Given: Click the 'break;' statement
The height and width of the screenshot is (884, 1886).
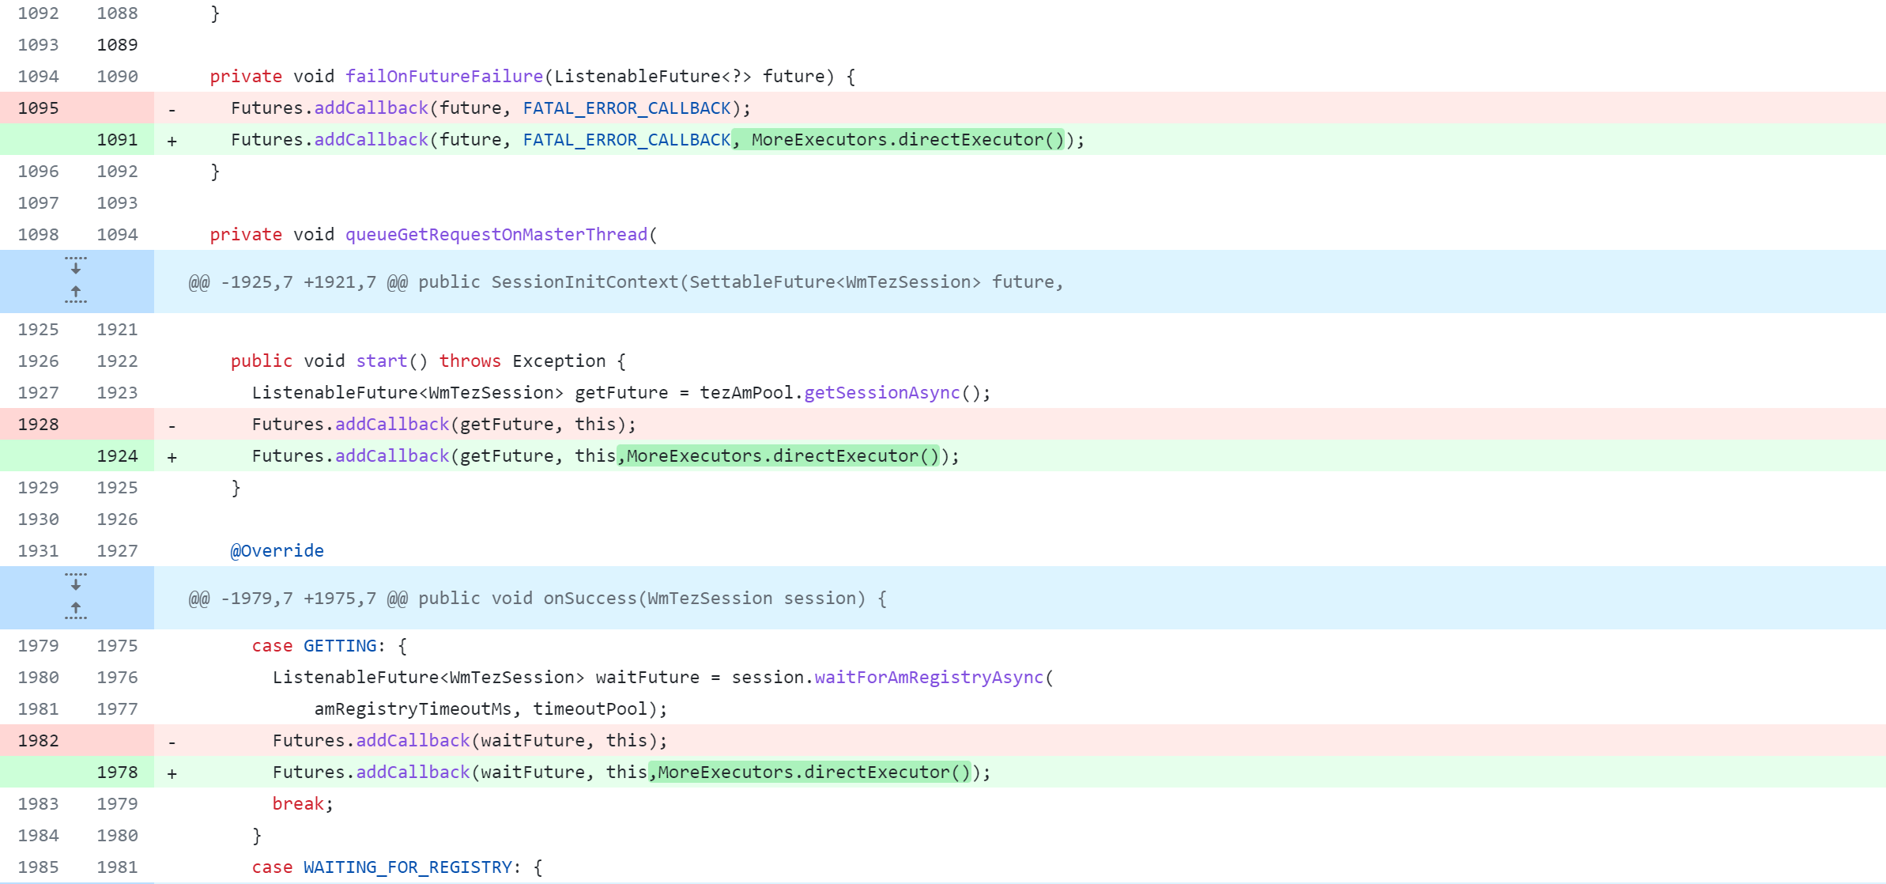Looking at the screenshot, I should pyautogui.click(x=303, y=803).
